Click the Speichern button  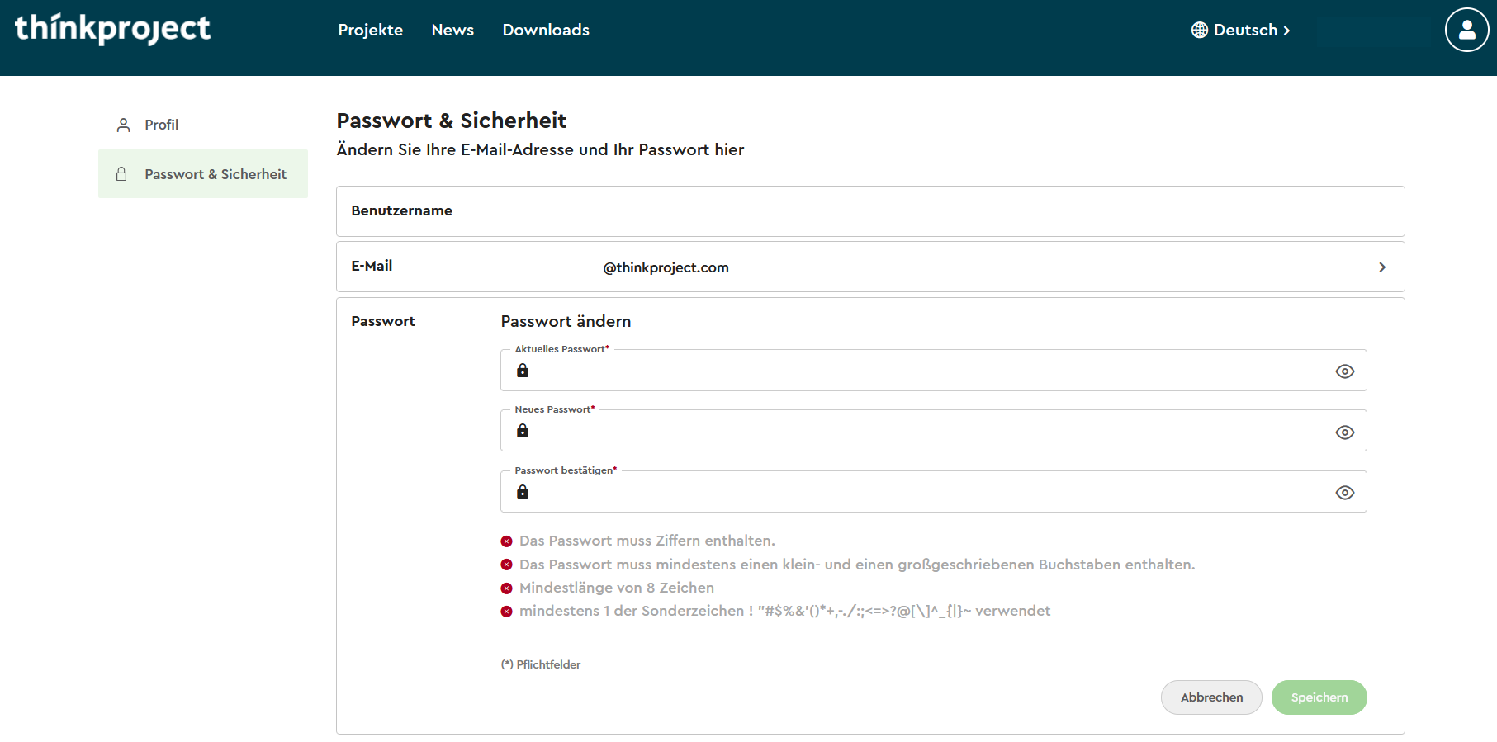[1319, 697]
